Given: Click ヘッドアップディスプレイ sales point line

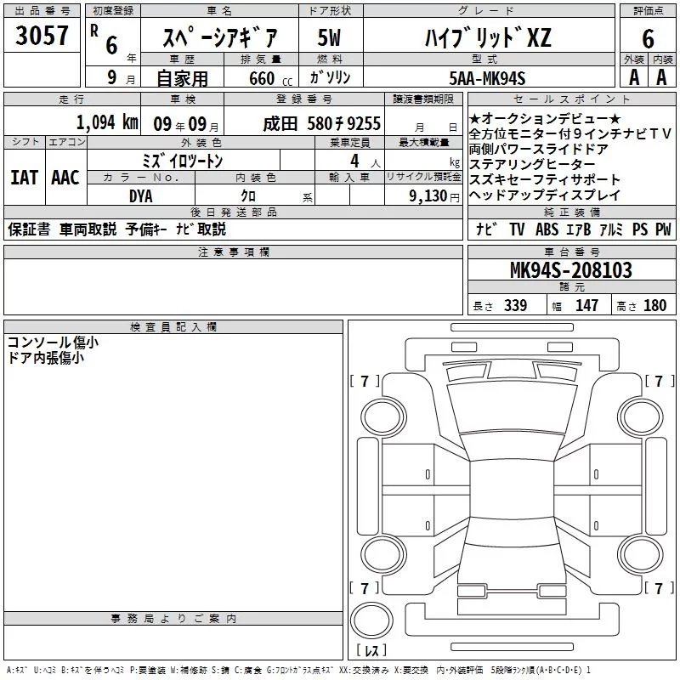Looking at the screenshot, I should point(545,195).
